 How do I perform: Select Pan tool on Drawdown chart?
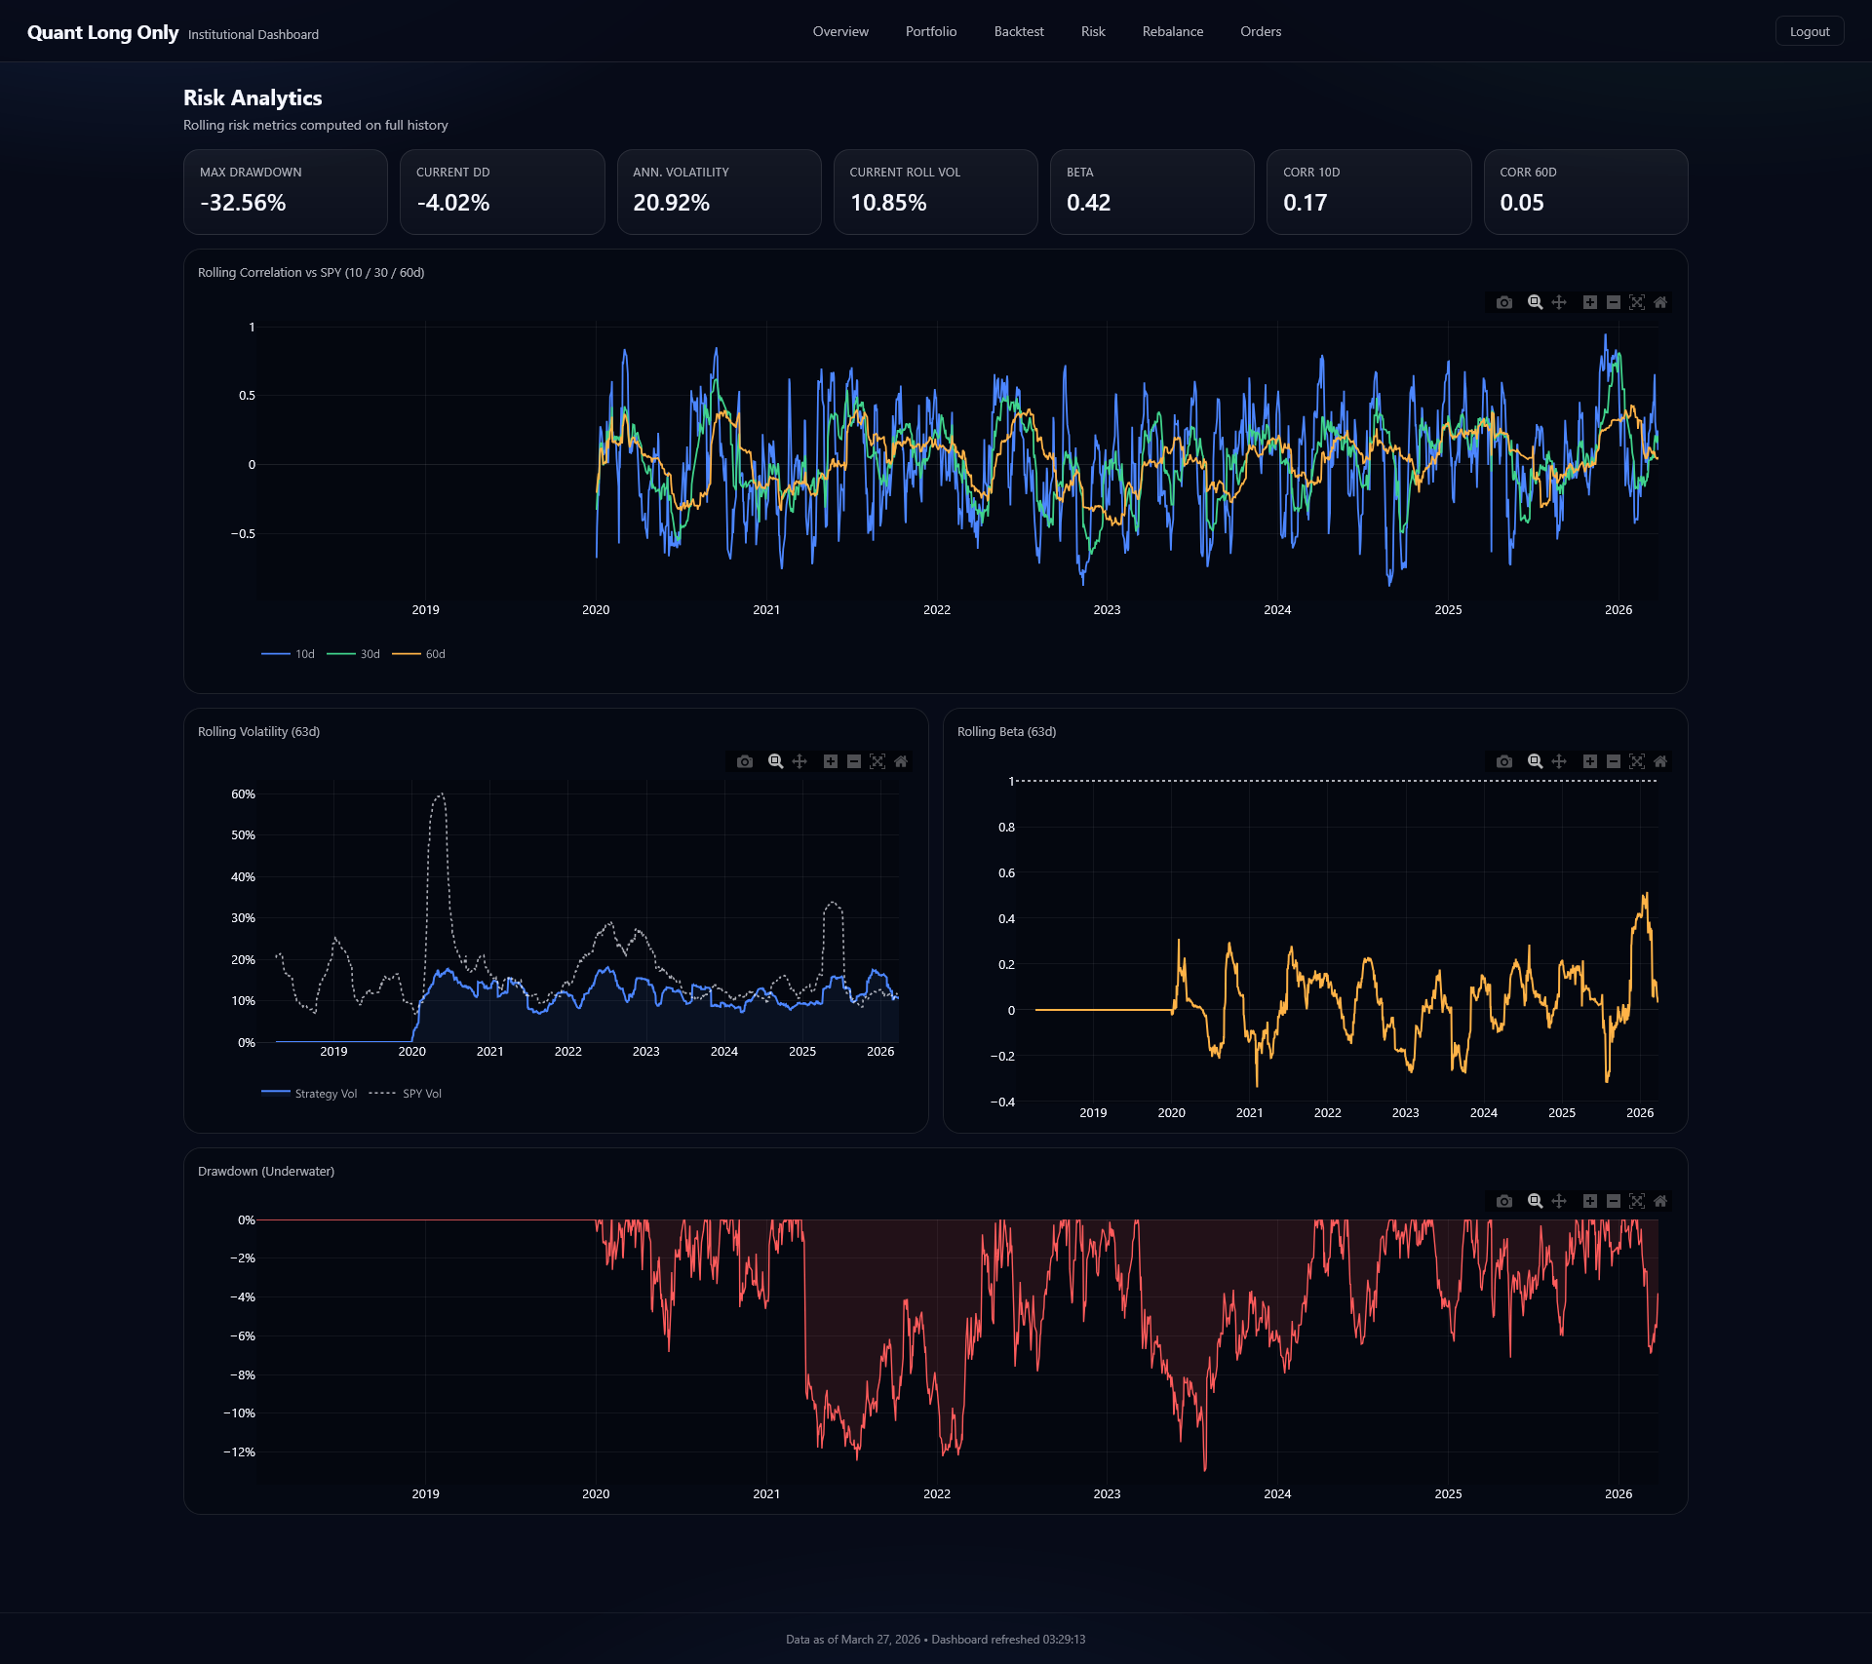pos(1559,1201)
